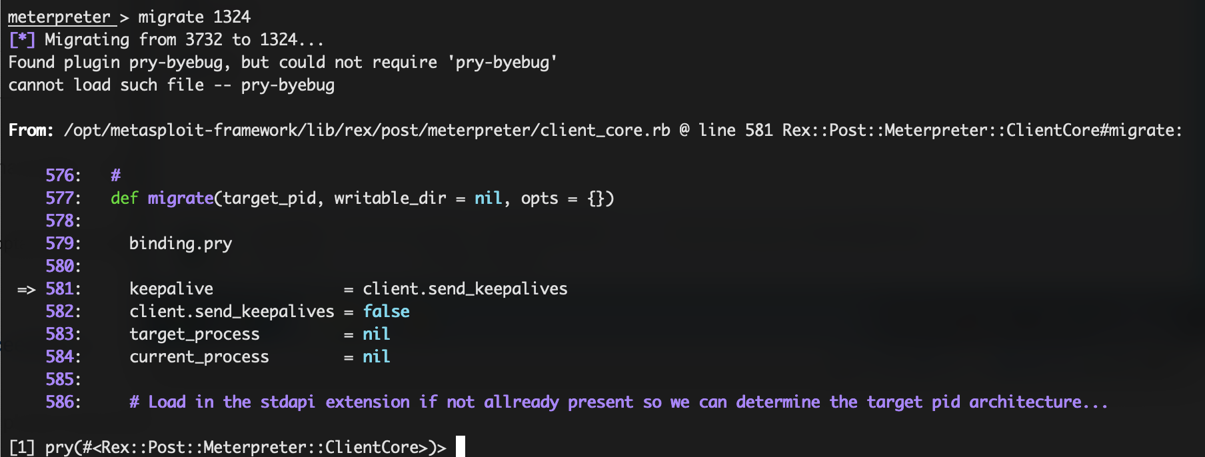The height and width of the screenshot is (457, 1205).
Task: Click the Rex::Post::Meterpreter::ClientCore#migrate reference
Action: 981,130
